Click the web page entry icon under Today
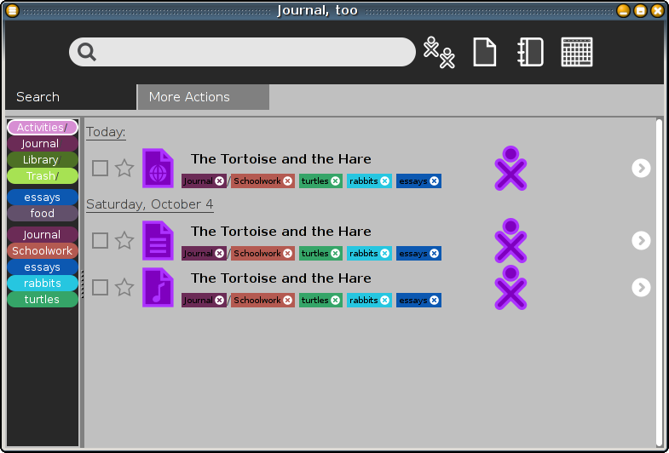The width and height of the screenshot is (669, 453). [158, 169]
